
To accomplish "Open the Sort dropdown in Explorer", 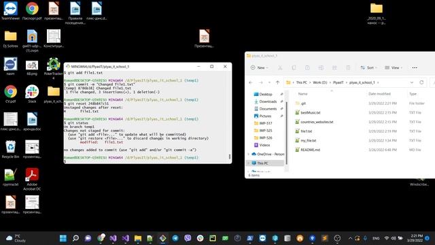I will [368, 68].
